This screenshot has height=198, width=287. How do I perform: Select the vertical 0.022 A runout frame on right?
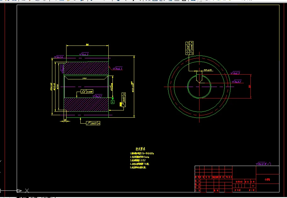pos(123,100)
